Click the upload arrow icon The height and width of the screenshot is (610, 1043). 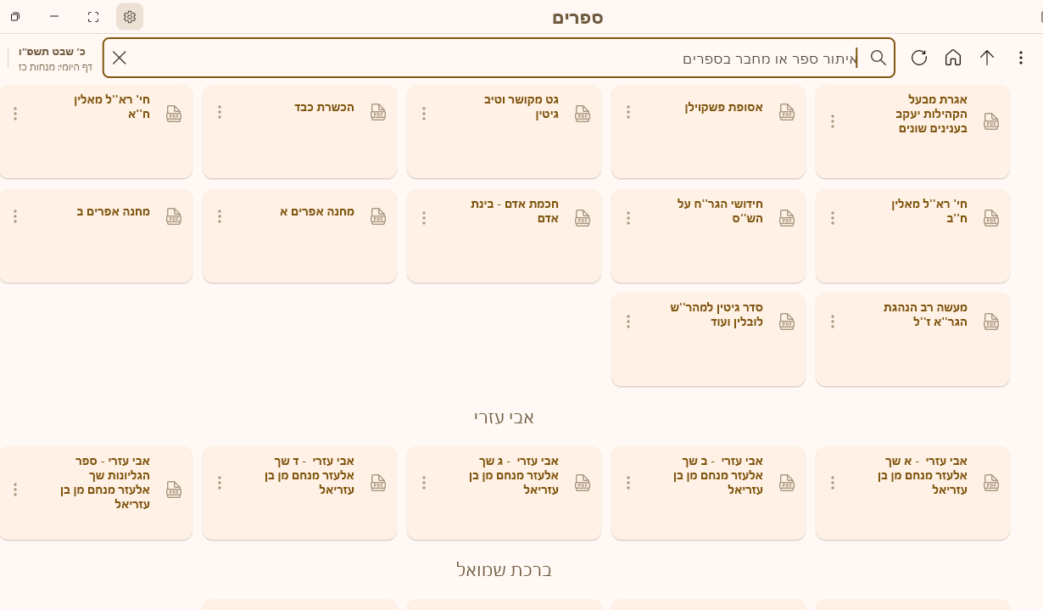coord(987,58)
